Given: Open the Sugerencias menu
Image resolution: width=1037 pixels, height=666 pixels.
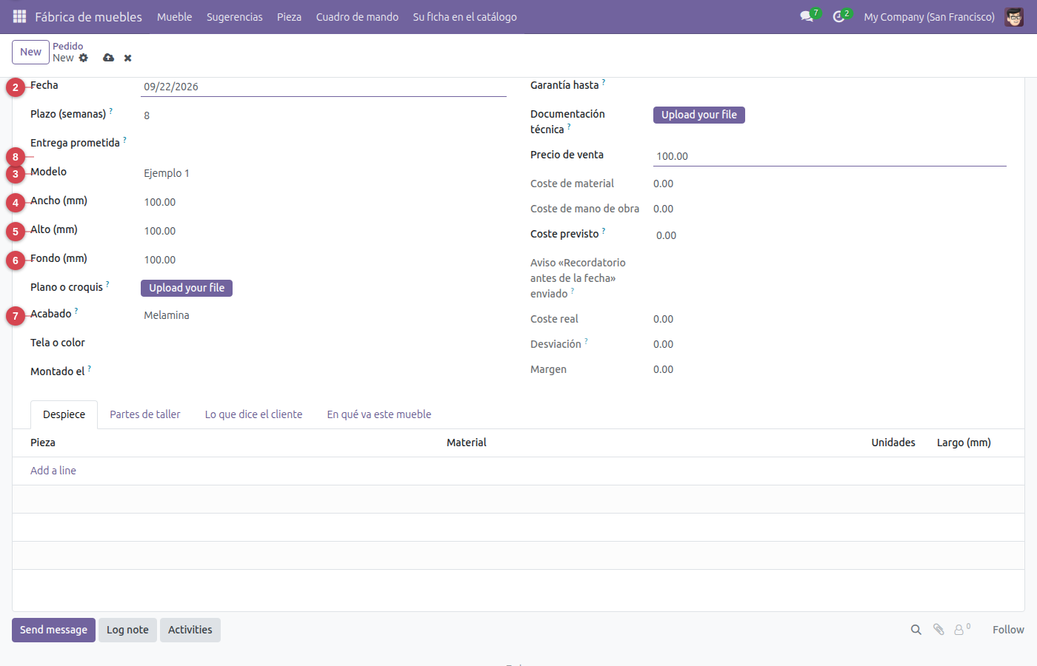Looking at the screenshot, I should click(235, 17).
